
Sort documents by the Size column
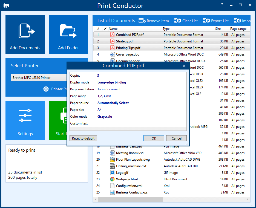click(218, 28)
